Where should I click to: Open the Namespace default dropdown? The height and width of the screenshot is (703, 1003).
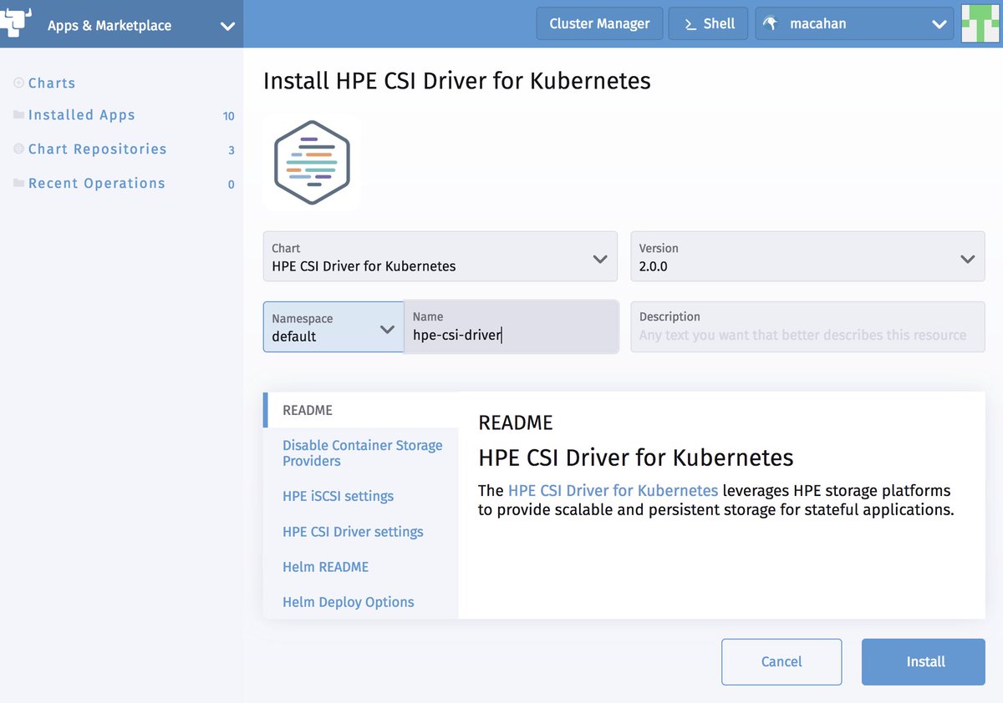[333, 327]
